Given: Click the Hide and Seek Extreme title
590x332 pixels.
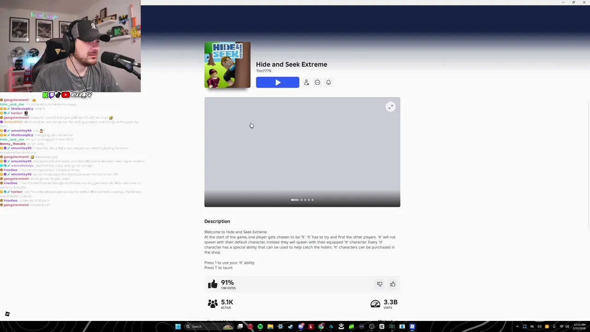Looking at the screenshot, I should 291,65.
